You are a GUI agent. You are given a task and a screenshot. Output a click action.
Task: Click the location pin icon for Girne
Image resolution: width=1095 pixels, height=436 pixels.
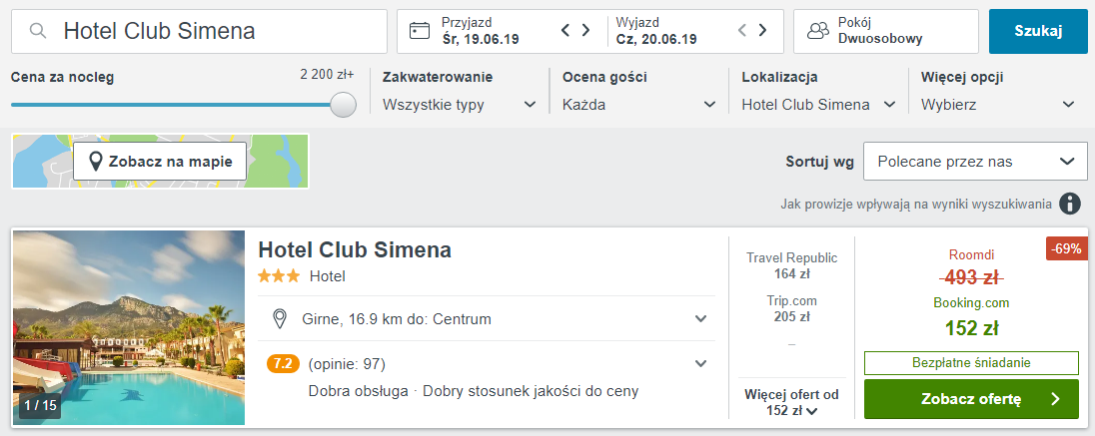[x=280, y=319]
